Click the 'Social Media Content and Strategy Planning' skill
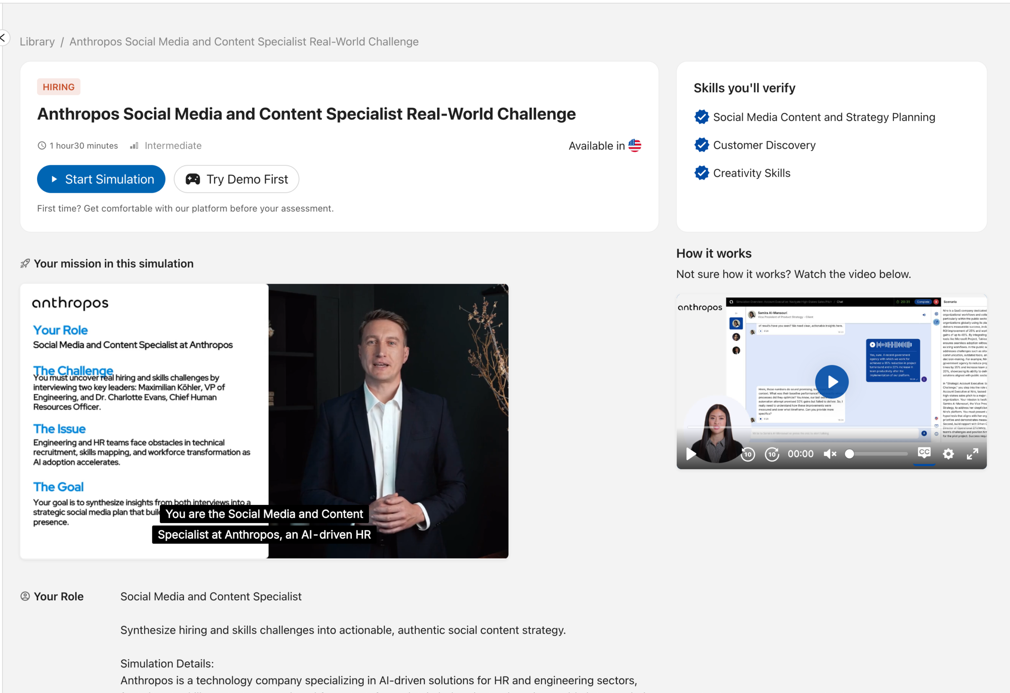The height and width of the screenshot is (693, 1010). point(824,117)
